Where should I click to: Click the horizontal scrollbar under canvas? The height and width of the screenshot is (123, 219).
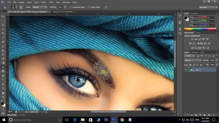click(108, 112)
